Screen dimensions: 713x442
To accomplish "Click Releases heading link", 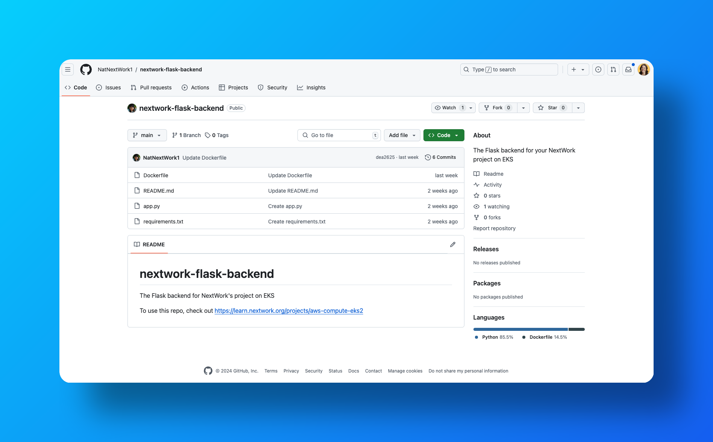I will tap(486, 249).
